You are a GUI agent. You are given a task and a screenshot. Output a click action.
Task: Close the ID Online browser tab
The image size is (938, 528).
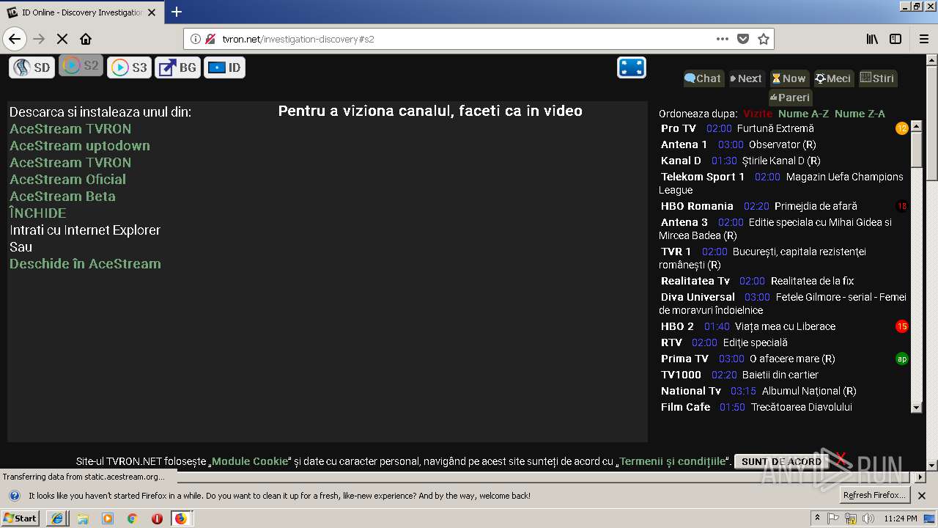(152, 12)
